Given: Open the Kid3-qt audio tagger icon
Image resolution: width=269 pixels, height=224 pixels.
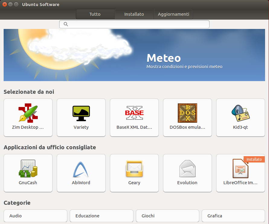Looking at the screenshot, I should 241,113.
